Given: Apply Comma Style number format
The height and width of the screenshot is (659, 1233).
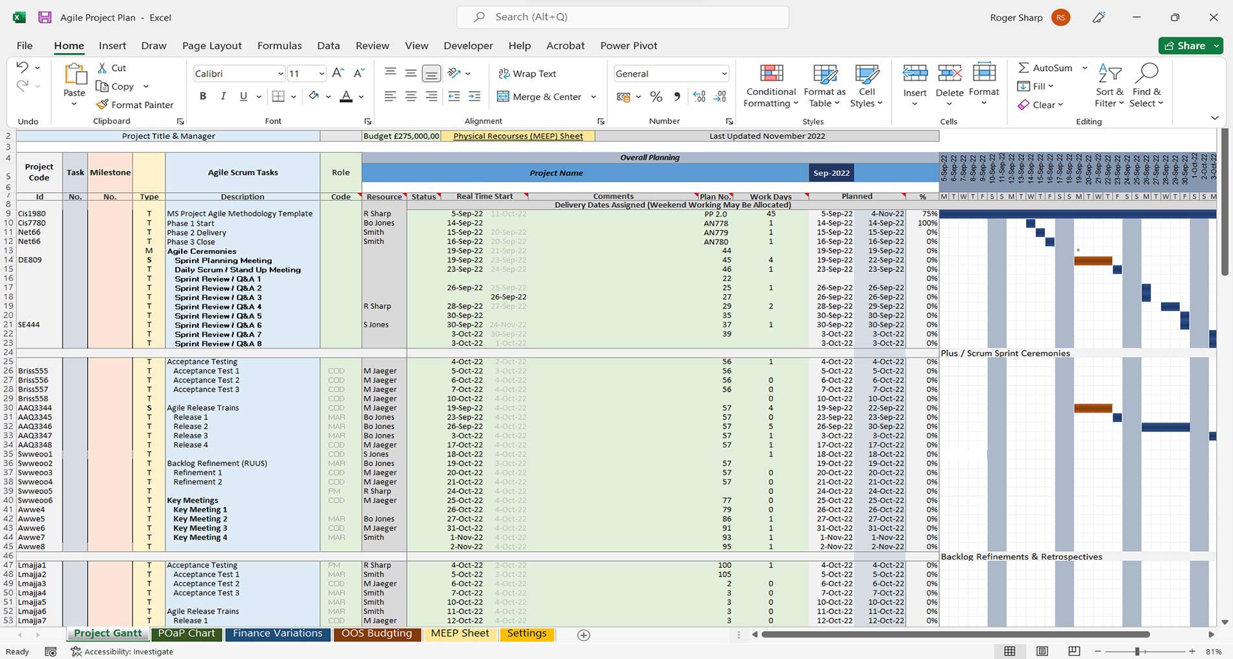Looking at the screenshot, I should [x=677, y=97].
